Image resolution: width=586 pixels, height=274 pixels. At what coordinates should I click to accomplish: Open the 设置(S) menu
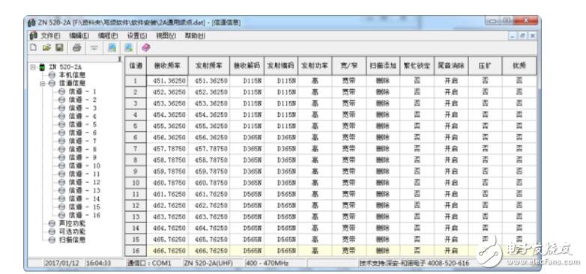pos(137,36)
